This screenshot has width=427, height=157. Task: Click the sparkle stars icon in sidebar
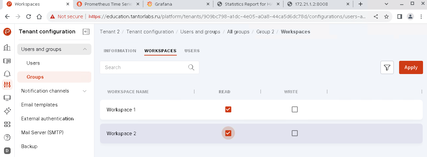pos(7,111)
